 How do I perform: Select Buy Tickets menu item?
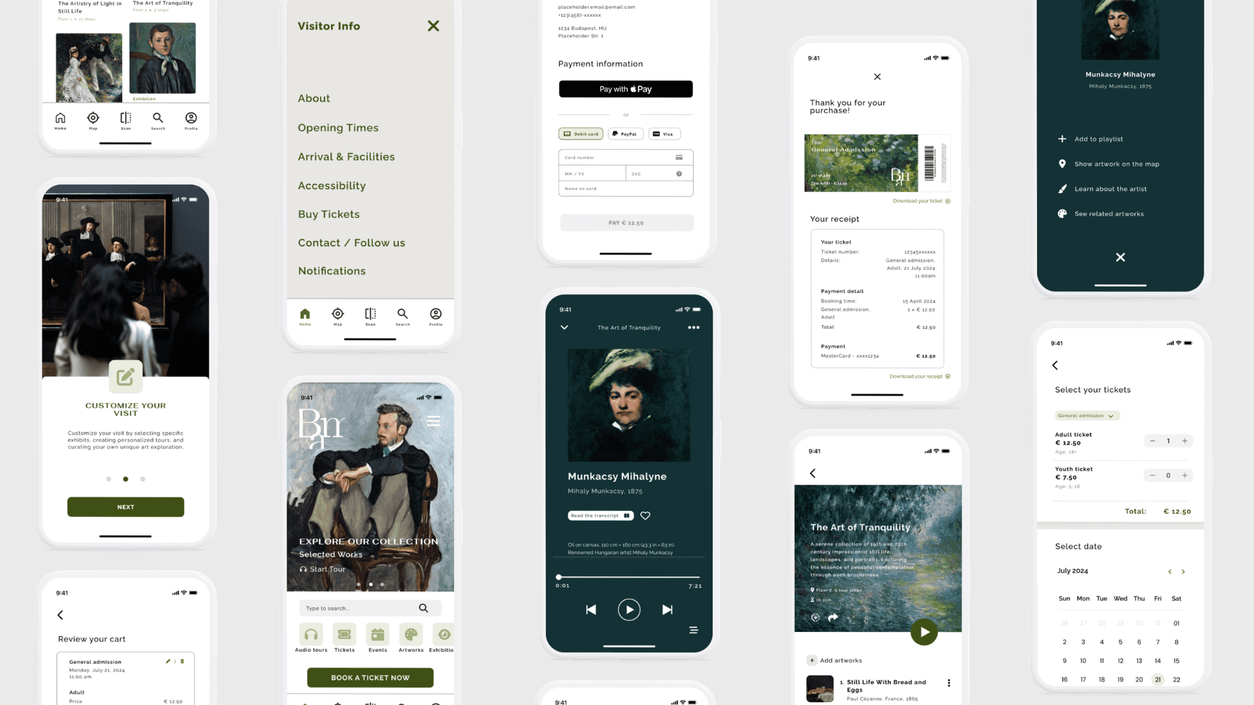click(x=329, y=214)
